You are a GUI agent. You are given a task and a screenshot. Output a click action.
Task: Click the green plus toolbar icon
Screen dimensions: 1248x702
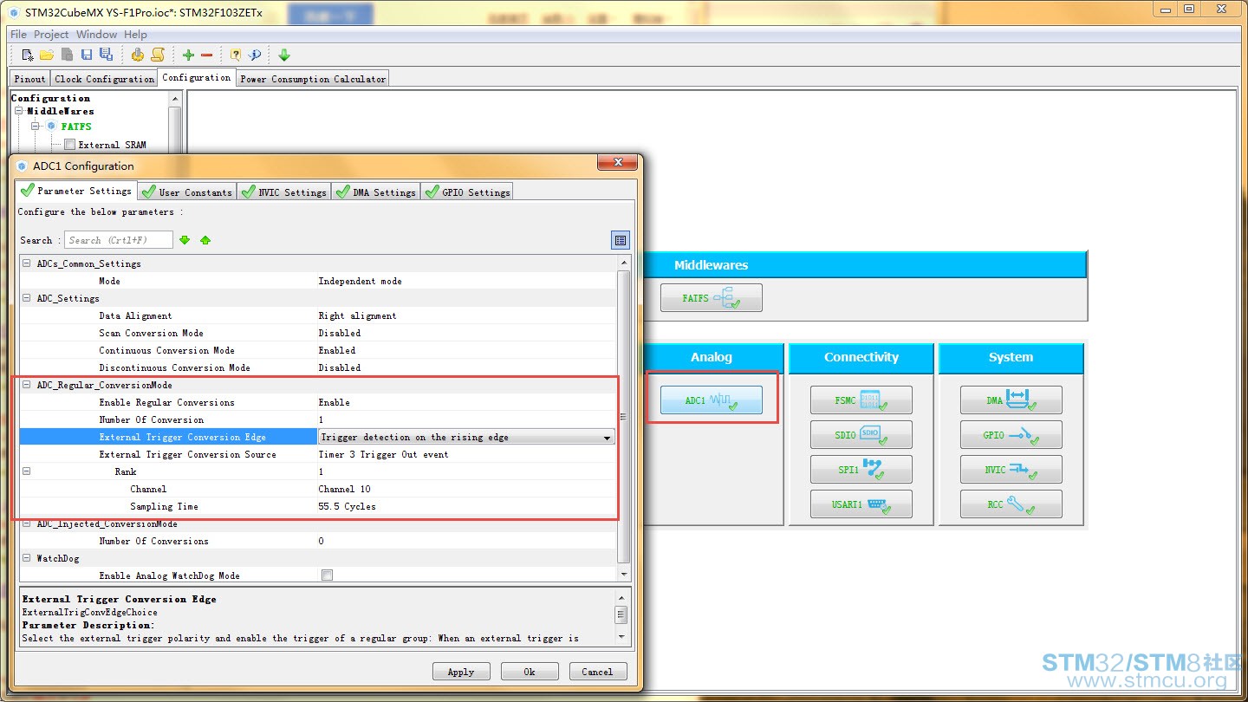tap(188, 55)
